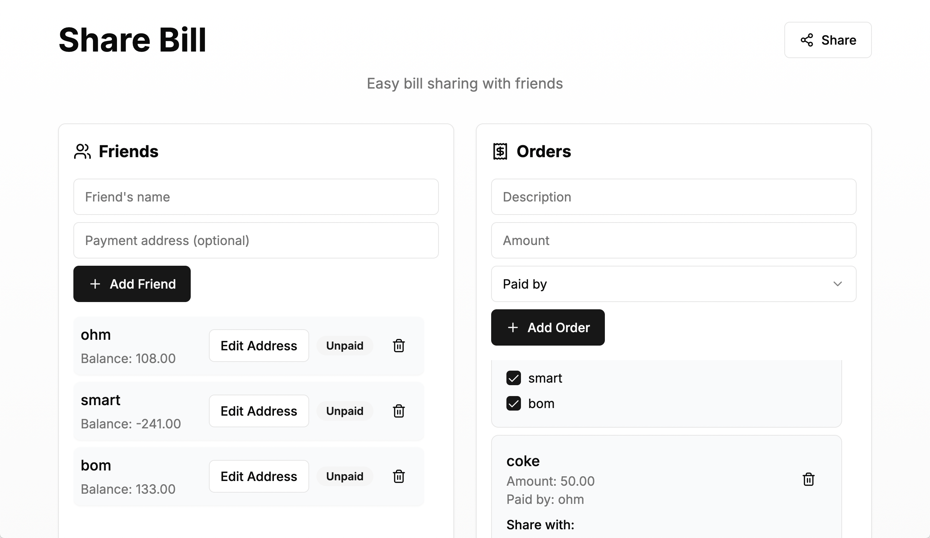The width and height of the screenshot is (930, 538).
Task: Click the plus icon on Add Order
Action: pos(513,327)
